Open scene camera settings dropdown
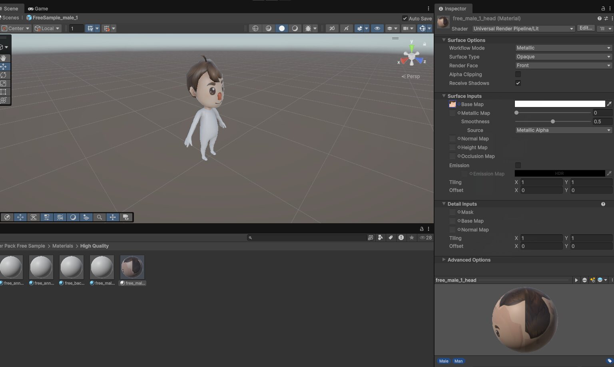The height and width of the screenshot is (367, 614). click(408, 28)
